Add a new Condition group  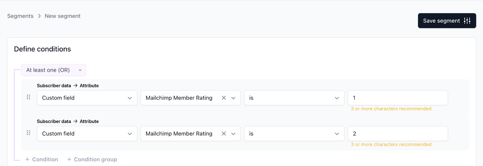pos(95,159)
